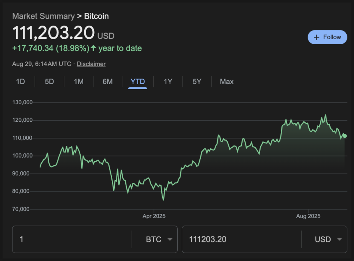This screenshot has width=354, height=261.
Task: Click the Bitcoin title text
Action: [x=96, y=16]
